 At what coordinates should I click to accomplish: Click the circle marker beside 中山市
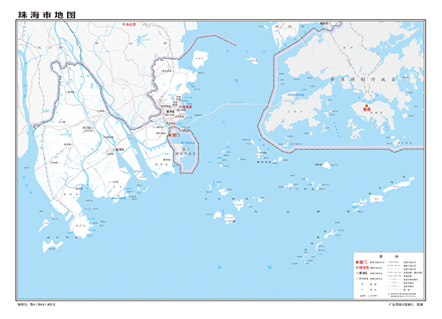click(123, 25)
